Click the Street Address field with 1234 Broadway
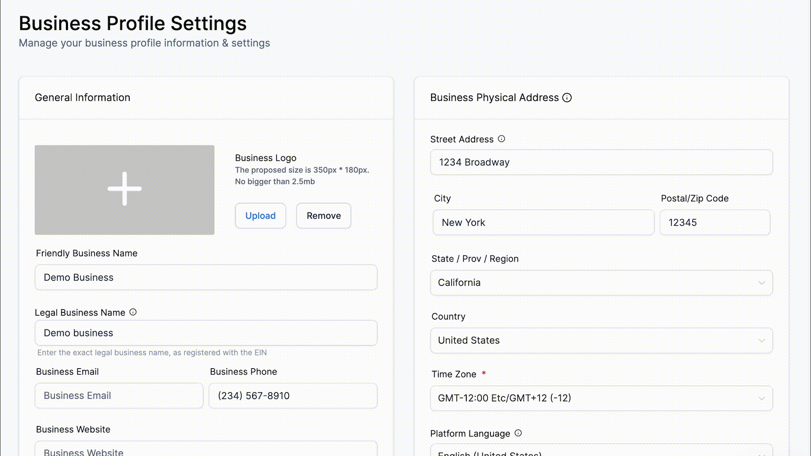Viewport: 811px width, 456px height. [x=601, y=162]
